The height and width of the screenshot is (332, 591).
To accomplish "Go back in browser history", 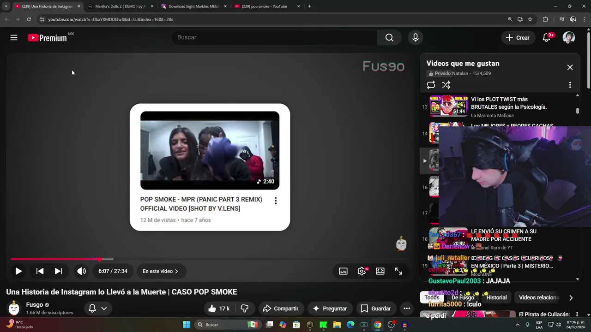I will (6, 19).
